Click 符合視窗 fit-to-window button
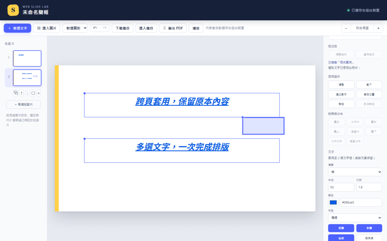Viewport: 387px width, 241px height. [362, 28]
